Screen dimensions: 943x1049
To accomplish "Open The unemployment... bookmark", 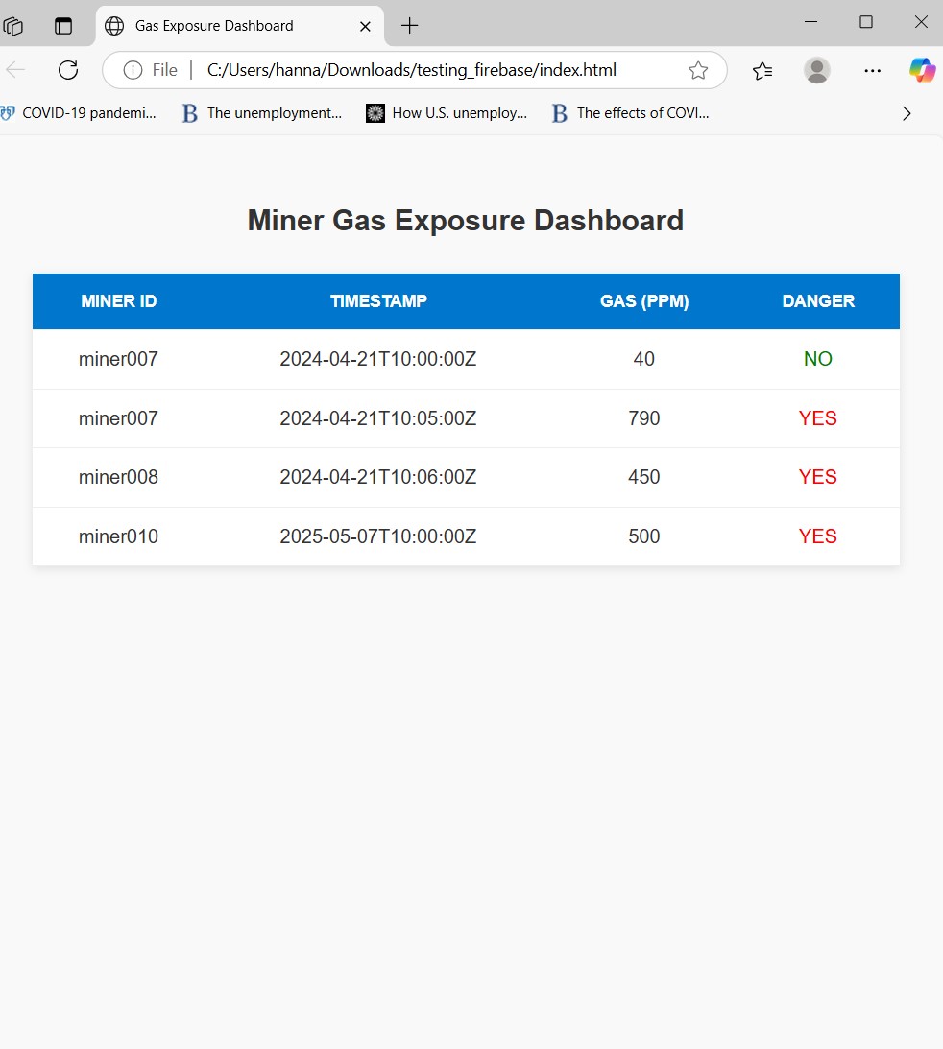I will (262, 114).
